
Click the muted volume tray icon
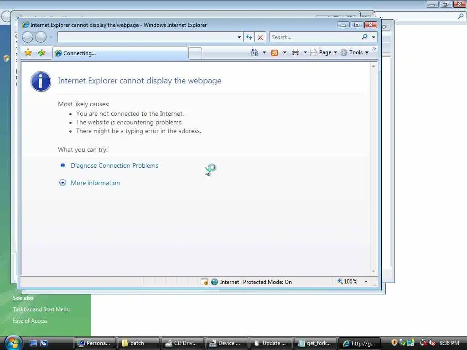click(432, 343)
